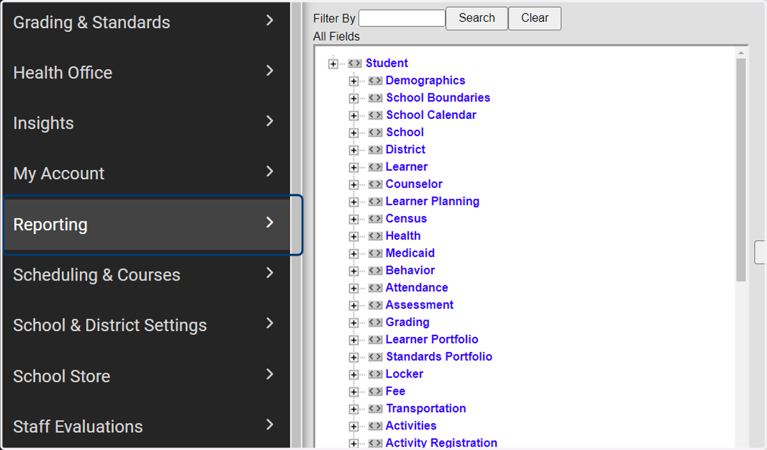Click the District field link
The height and width of the screenshot is (450, 767).
click(405, 150)
